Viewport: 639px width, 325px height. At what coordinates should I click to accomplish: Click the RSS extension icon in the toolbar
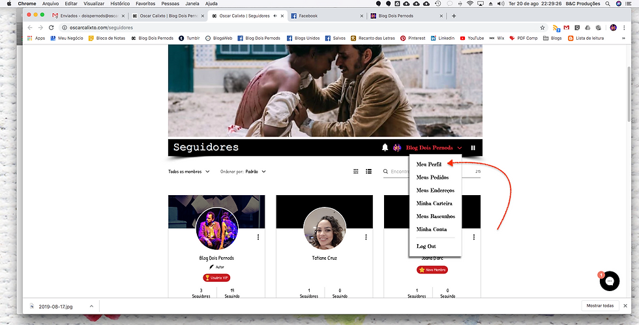click(x=556, y=27)
